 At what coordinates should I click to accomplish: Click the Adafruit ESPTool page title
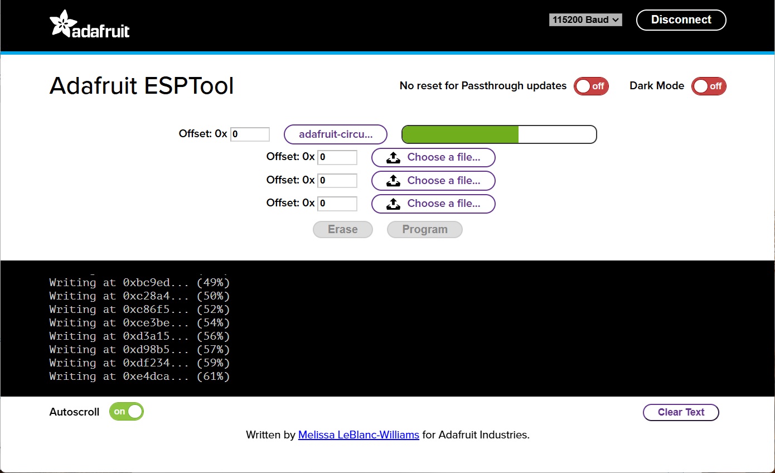tap(142, 86)
